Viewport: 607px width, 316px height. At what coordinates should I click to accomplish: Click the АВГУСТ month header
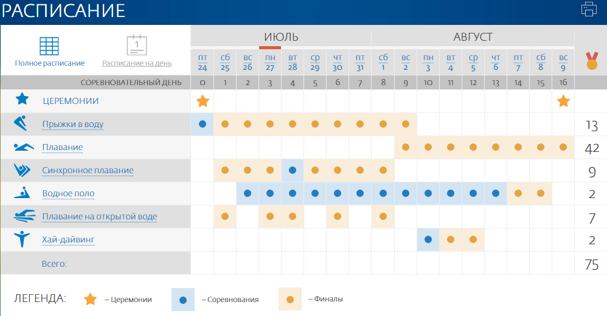473,37
